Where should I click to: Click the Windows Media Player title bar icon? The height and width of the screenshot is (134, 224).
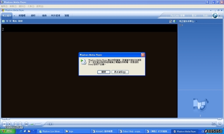(2, 2)
